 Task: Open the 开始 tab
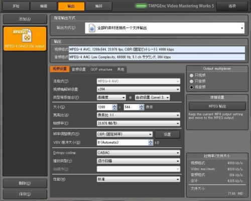click(x=16, y=6)
